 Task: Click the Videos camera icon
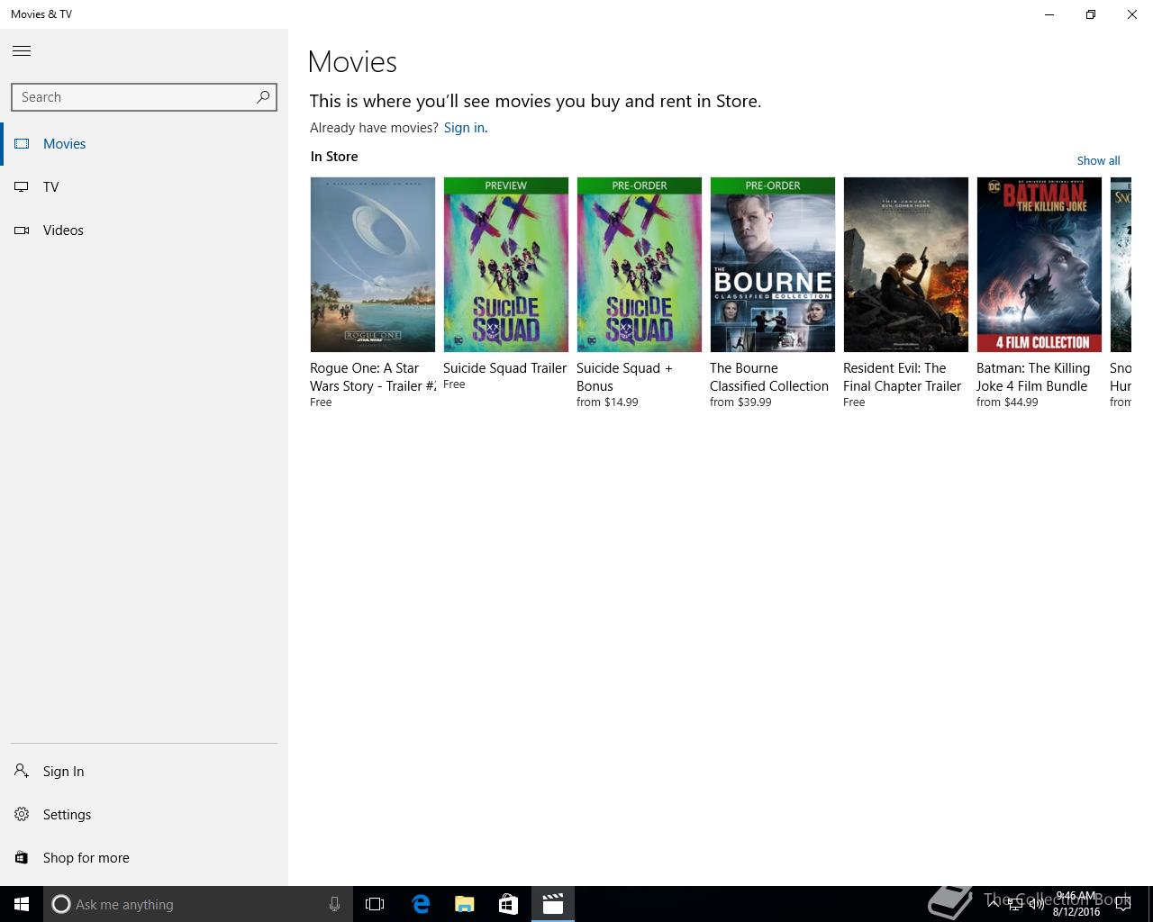23,230
